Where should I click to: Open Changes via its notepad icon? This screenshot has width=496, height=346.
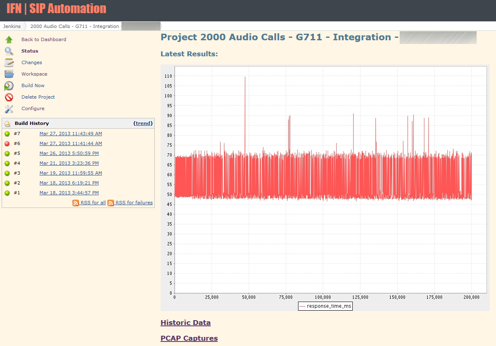pos(9,62)
